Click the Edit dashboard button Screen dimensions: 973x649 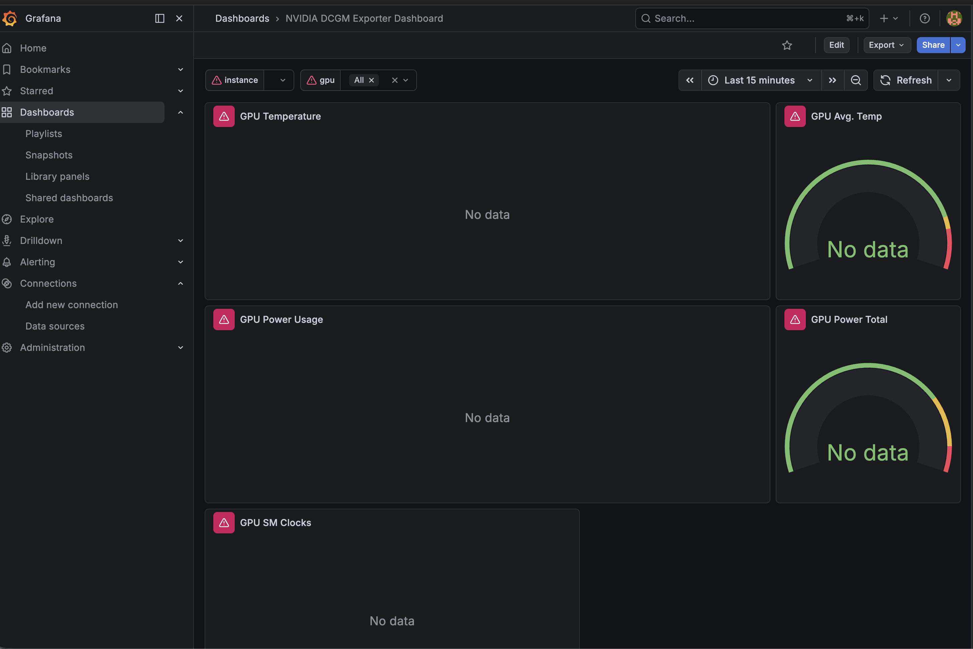point(836,45)
